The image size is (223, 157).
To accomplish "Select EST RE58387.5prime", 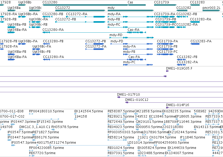I will (x=121, y=111).
